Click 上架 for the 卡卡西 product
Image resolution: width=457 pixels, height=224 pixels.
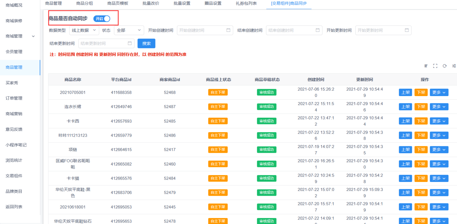[x=405, y=121]
